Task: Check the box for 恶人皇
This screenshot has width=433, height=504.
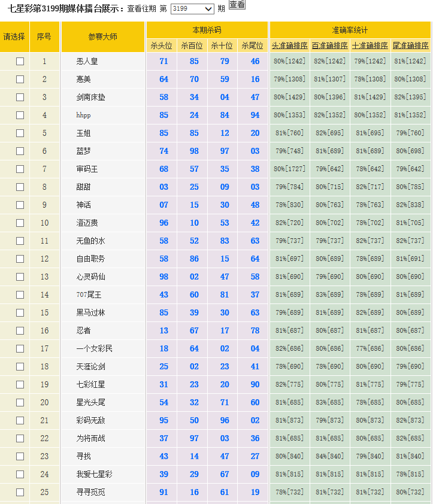Action: coord(20,61)
